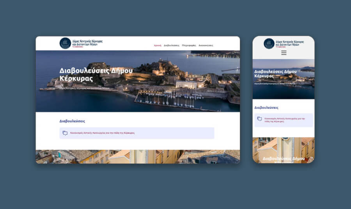
Task: Click the chat bubble icon in desktop consultation card
Action: coord(65,133)
